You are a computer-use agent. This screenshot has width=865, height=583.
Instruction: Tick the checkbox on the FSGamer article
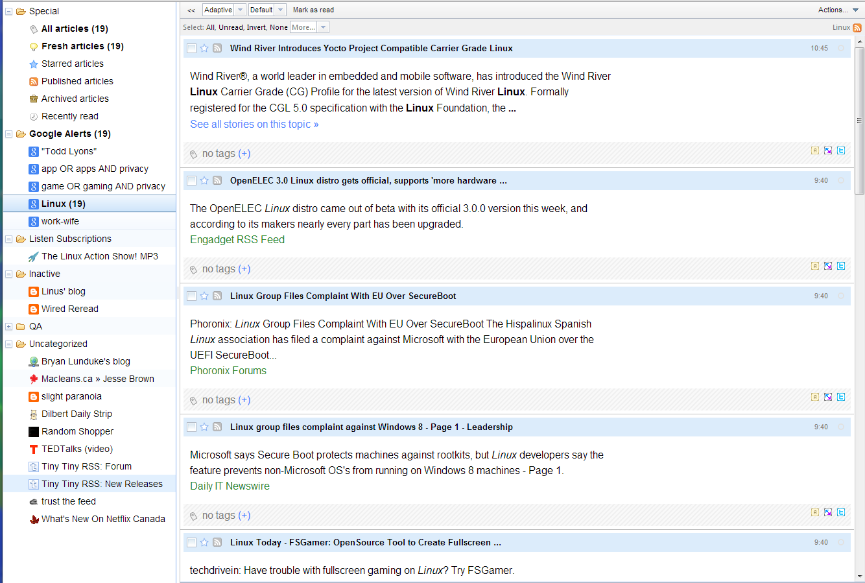coord(191,542)
